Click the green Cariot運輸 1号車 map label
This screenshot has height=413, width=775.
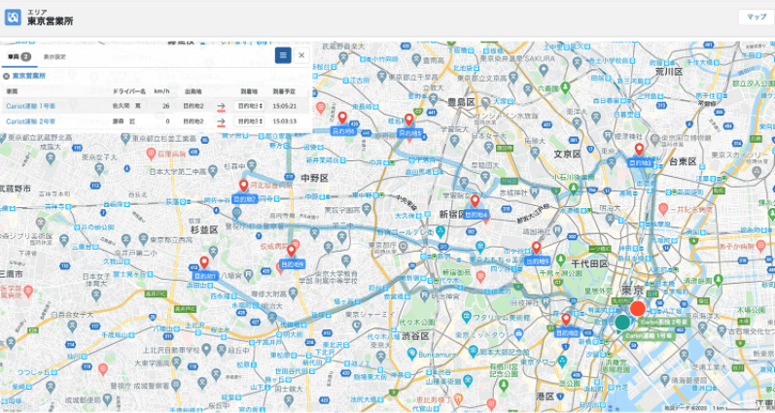coord(649,336)
